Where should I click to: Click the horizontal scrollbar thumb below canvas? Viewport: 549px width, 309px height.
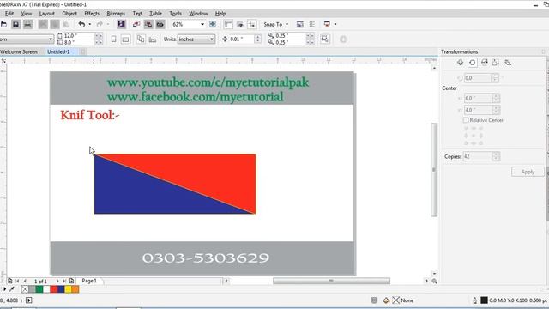pos(331,281)
